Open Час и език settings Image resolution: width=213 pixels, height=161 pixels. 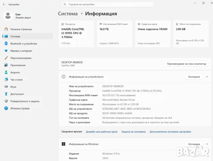28,79
